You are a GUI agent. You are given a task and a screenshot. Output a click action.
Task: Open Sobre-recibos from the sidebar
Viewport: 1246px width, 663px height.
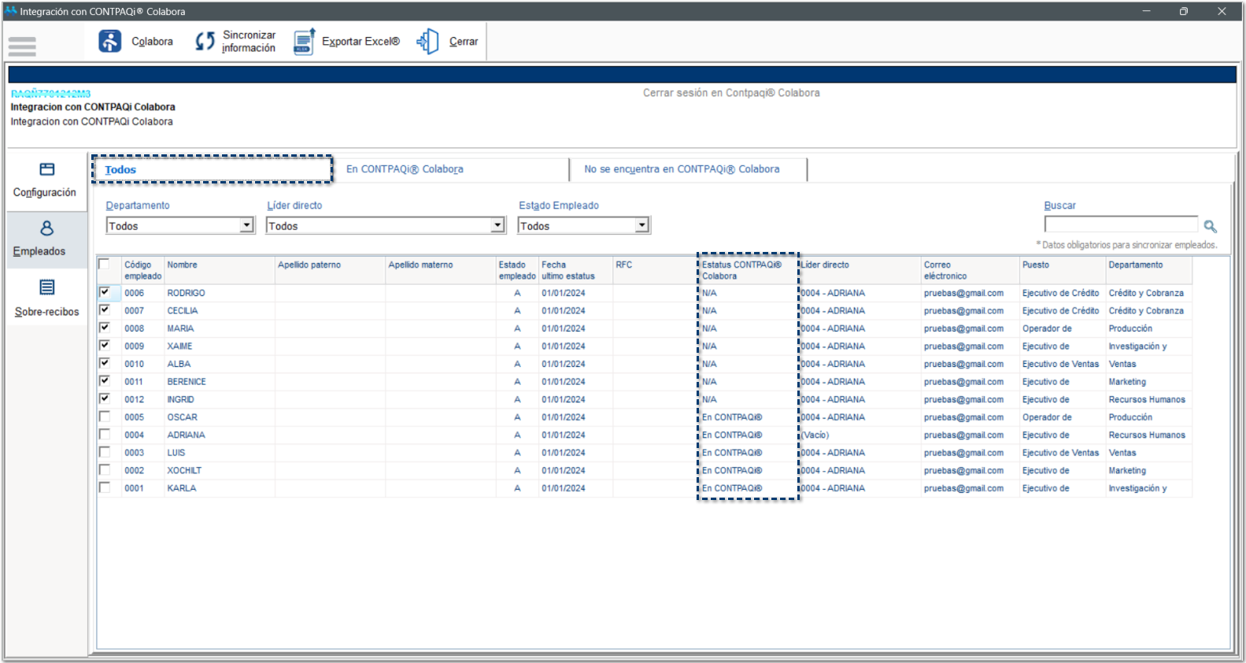46,288
